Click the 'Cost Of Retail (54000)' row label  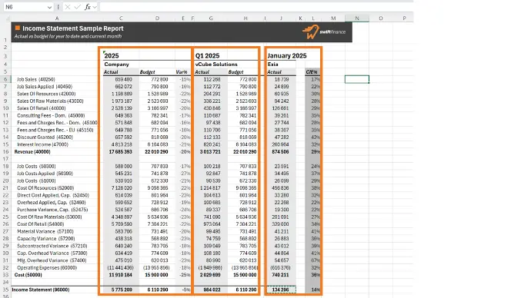(x=40, y=224)
